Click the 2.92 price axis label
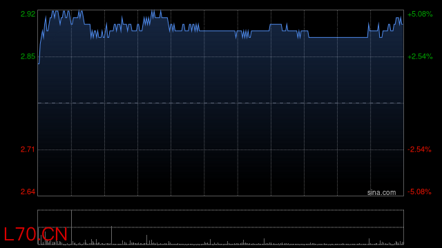 point(28,14)
